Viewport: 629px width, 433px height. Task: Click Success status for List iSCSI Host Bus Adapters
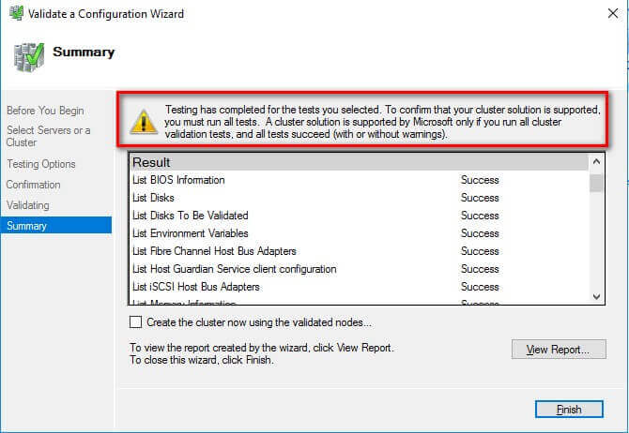(x=480, y=287)
